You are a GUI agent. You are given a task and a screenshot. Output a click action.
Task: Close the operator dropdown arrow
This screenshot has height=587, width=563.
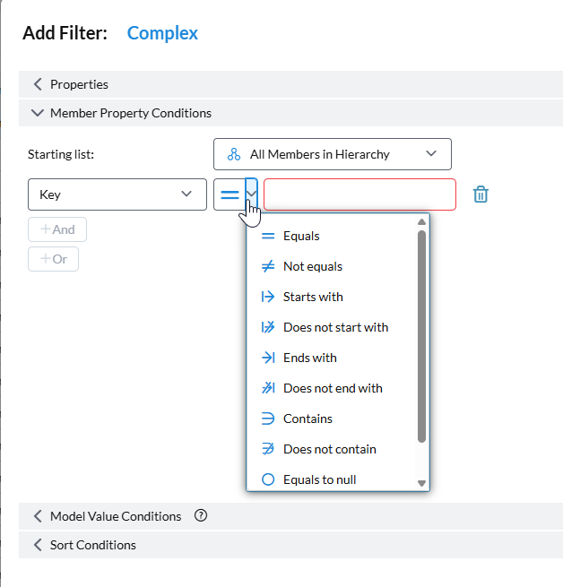click(x=252, y=194)
